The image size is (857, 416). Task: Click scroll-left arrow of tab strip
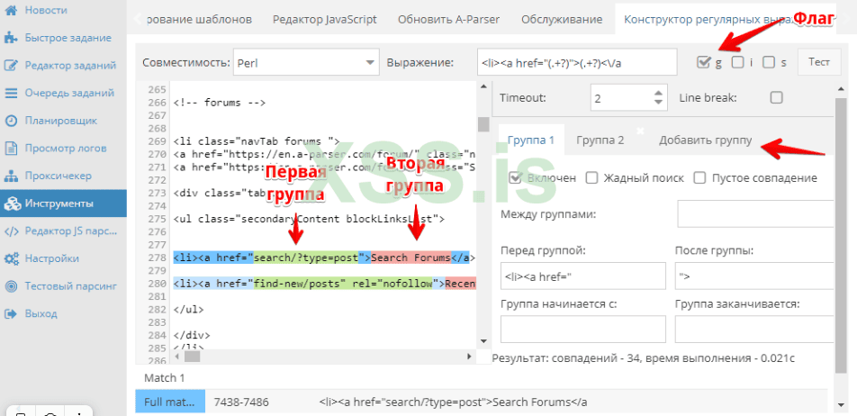point(137,20)
